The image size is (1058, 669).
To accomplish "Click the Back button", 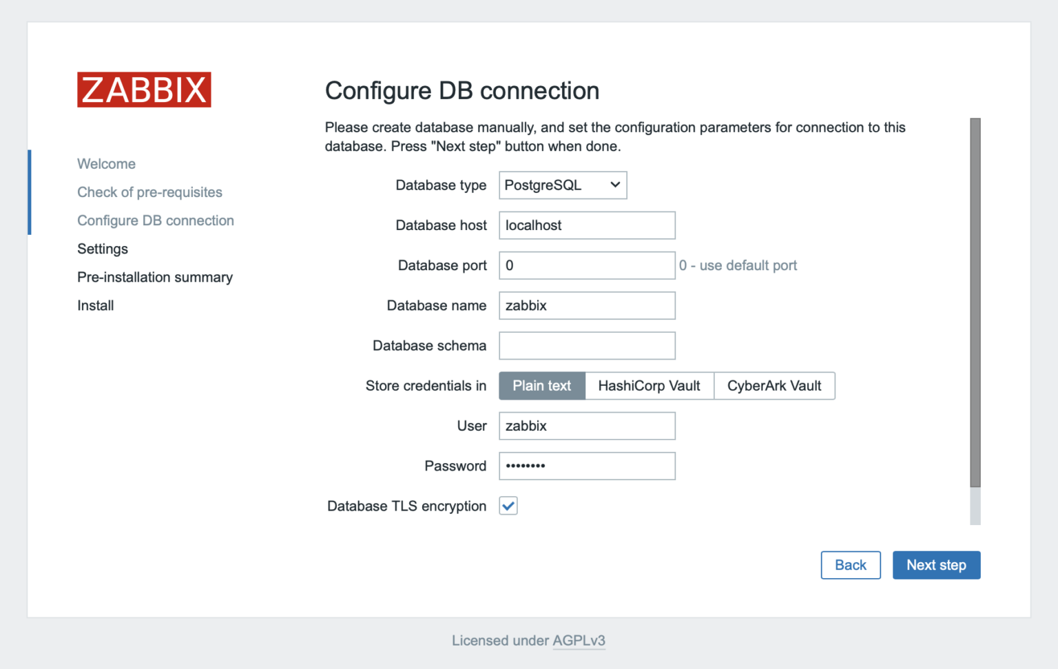I will click(851, 565).
